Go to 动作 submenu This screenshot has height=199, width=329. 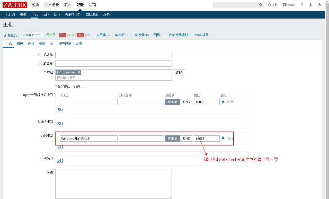[57, 15]
